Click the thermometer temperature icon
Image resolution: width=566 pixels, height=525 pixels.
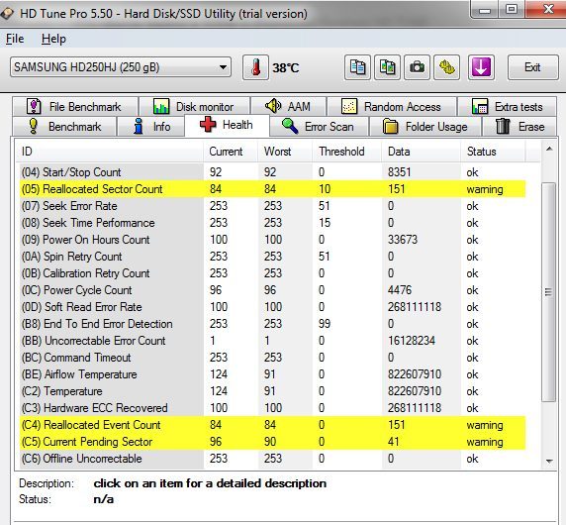tap(255, 67)
